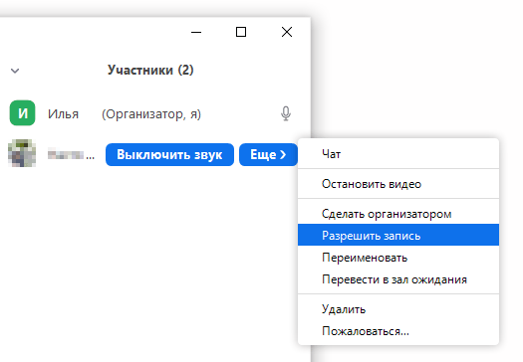Click the highlighted Разрешить запись option
The image size is (523, 362).
(x=398, y=235)
